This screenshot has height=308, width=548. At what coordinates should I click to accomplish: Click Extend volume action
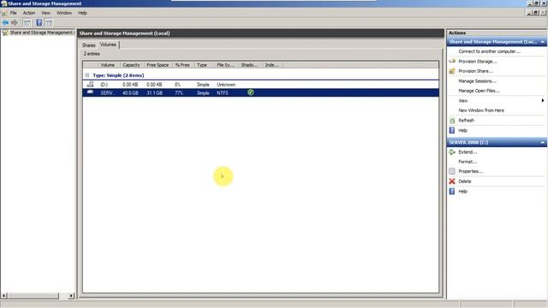click(x=468, y=152)
